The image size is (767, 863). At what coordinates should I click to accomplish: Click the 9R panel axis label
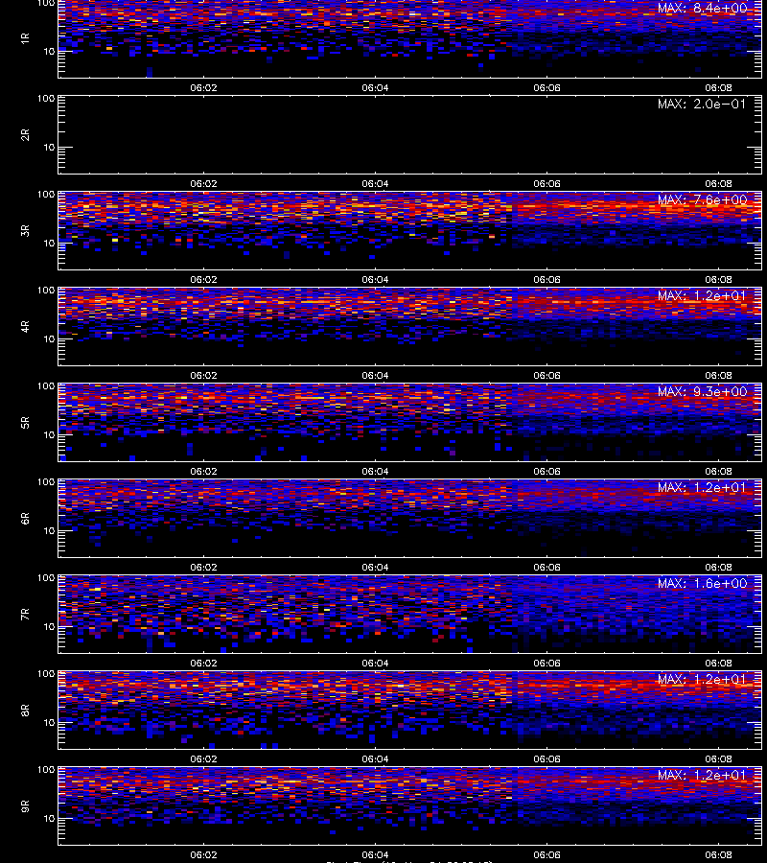(25, 806)
